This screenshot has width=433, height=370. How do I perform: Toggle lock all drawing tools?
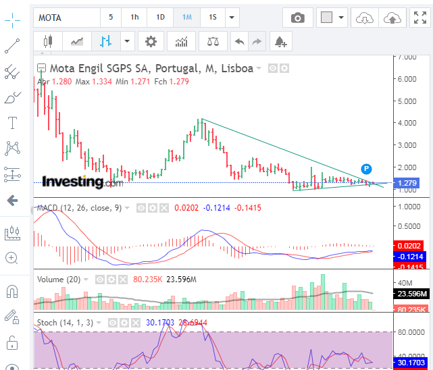[x=12, y=343]
